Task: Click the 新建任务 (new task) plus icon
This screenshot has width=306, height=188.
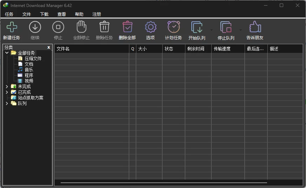Action: tap(12, 27)
